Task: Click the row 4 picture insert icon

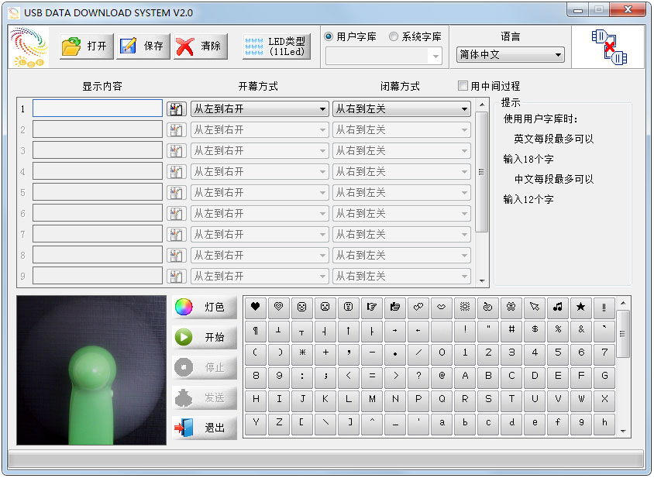Action: 176,172
